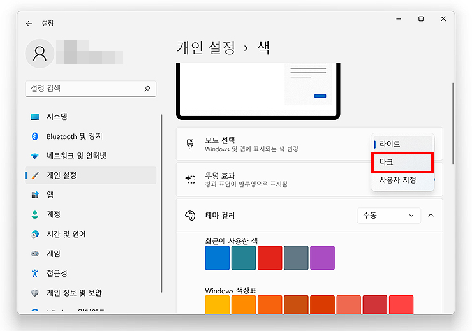Go back with the arrow icon
Viewport: 472px width, 331px height.
click(x=29, y=23)
